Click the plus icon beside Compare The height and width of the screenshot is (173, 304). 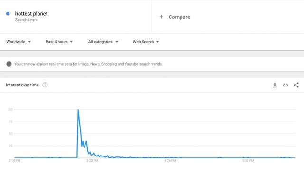point(161,17)
